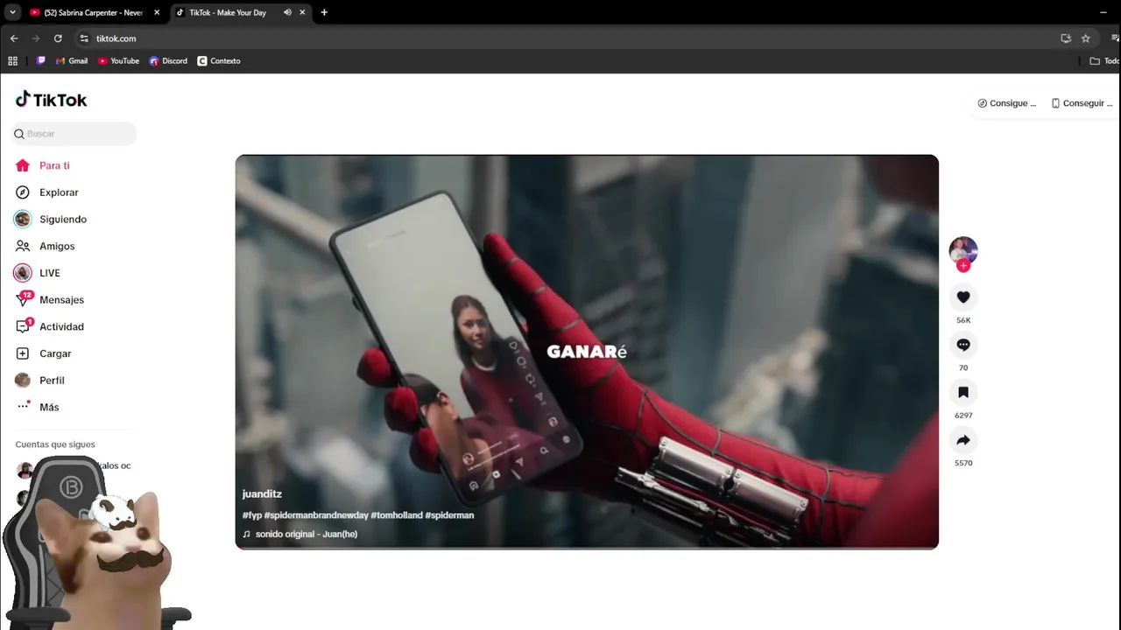Open the Explorar compass icon
This screenshot has width=1121, height=630.
23,192
